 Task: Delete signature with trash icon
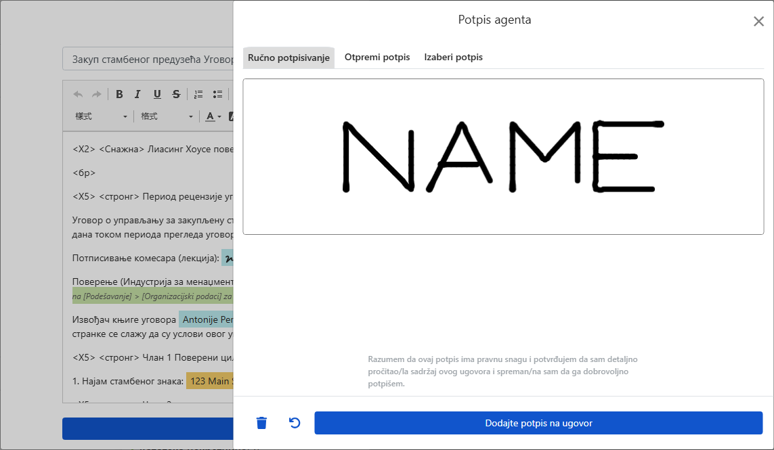click(x=261, y=423)
